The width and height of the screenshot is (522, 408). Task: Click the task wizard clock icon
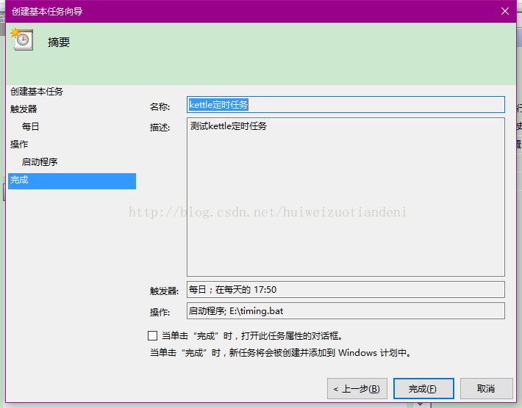(x=22, y=39)
